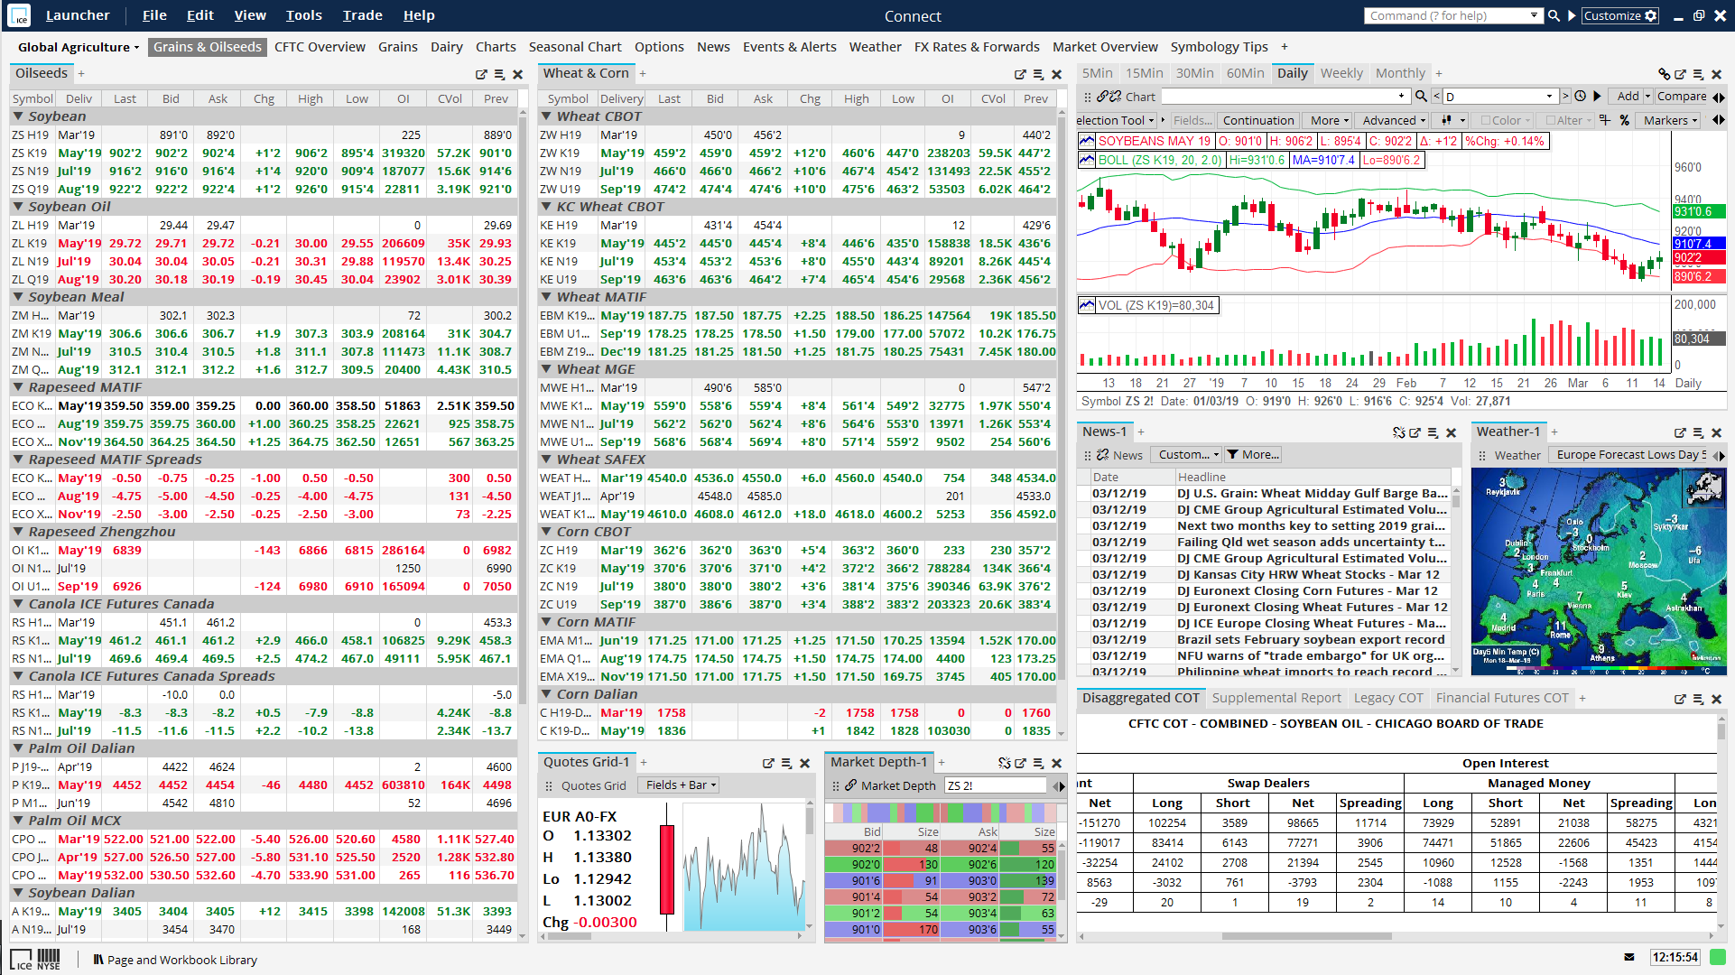Pop out the News-1 panel
This screenshot has height=975, width=1735.
[x=1415, y=432]
